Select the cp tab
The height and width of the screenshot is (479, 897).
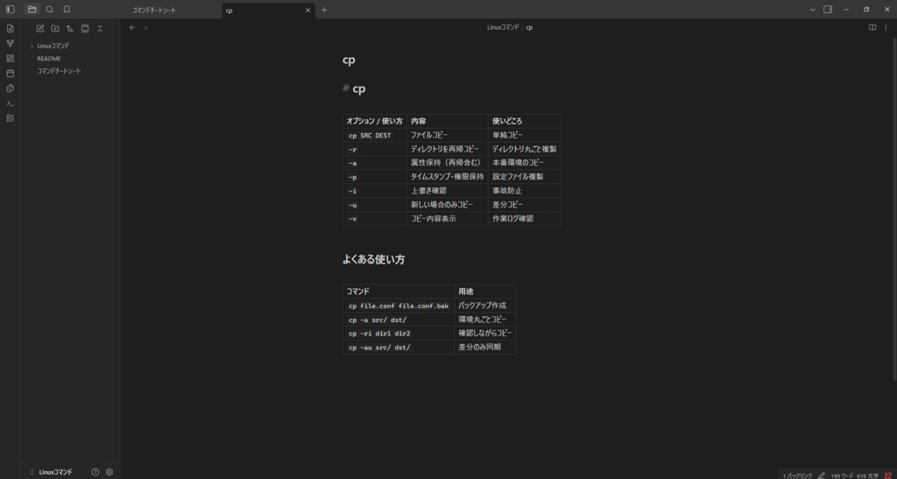point(269,11)
